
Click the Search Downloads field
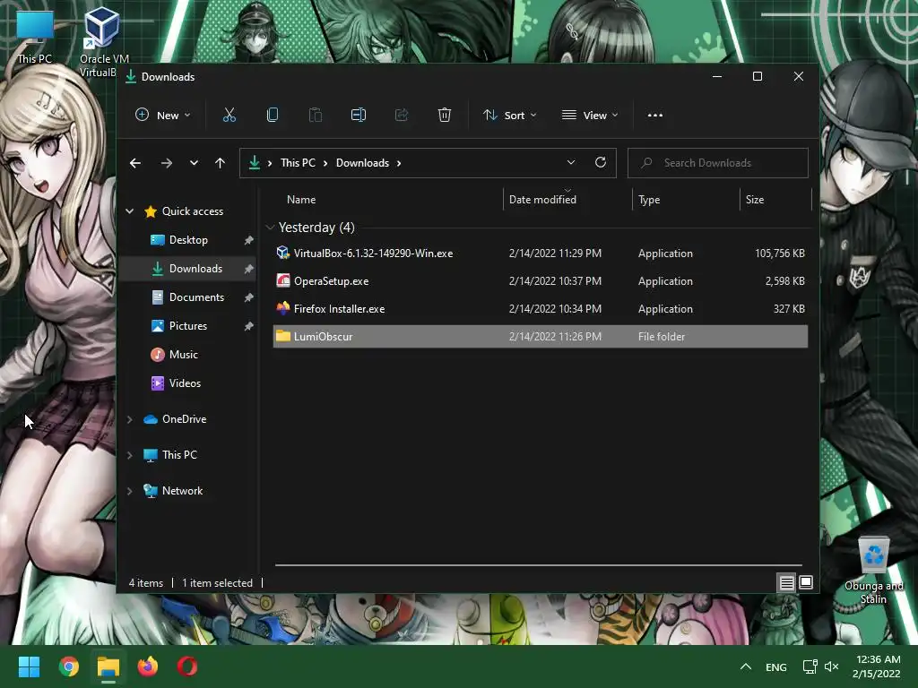(718, 163)
